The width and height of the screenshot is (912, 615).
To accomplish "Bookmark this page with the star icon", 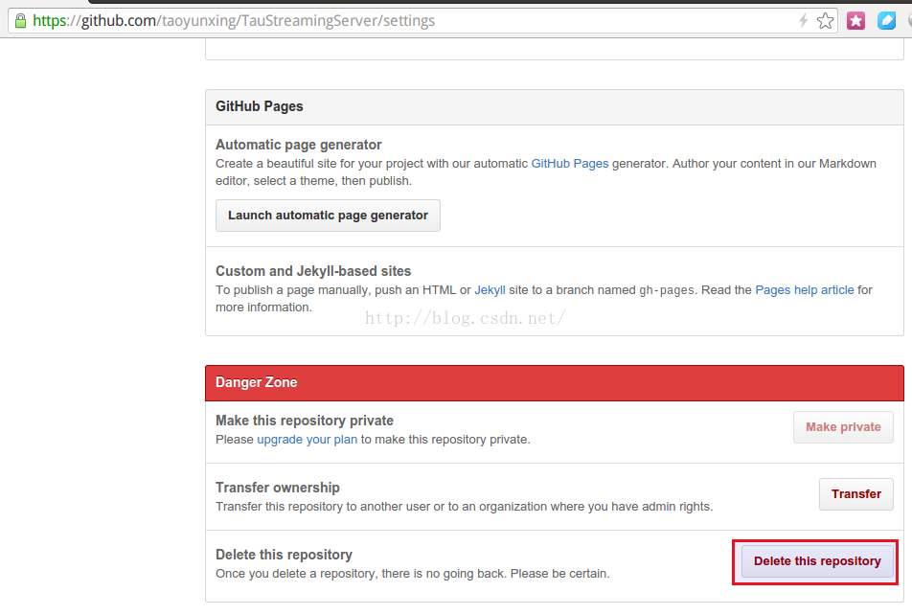I will 825,21.
